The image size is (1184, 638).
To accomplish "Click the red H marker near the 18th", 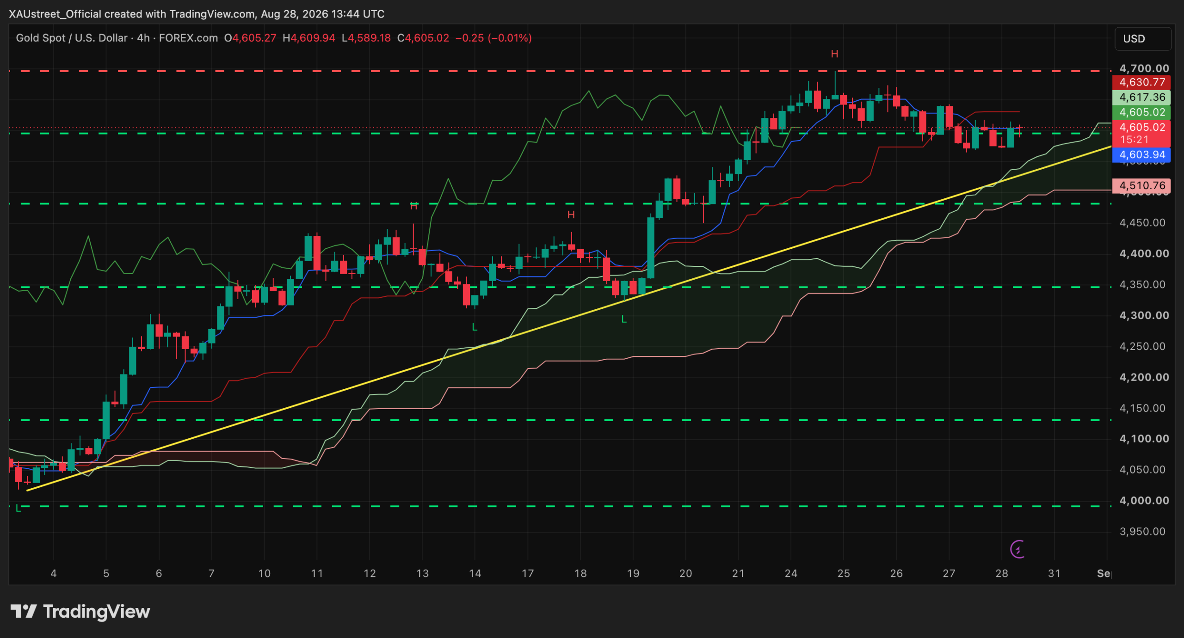I will pos(571,215).
